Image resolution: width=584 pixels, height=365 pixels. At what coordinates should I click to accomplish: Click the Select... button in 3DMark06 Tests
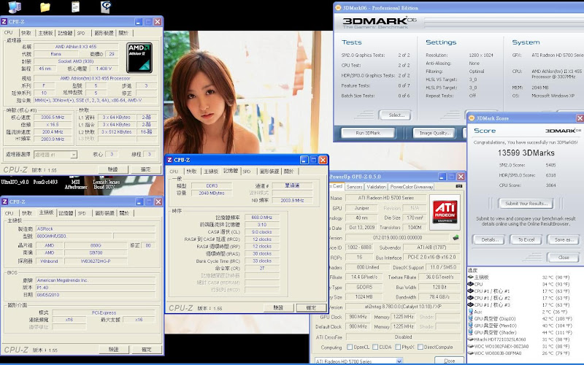396,115
